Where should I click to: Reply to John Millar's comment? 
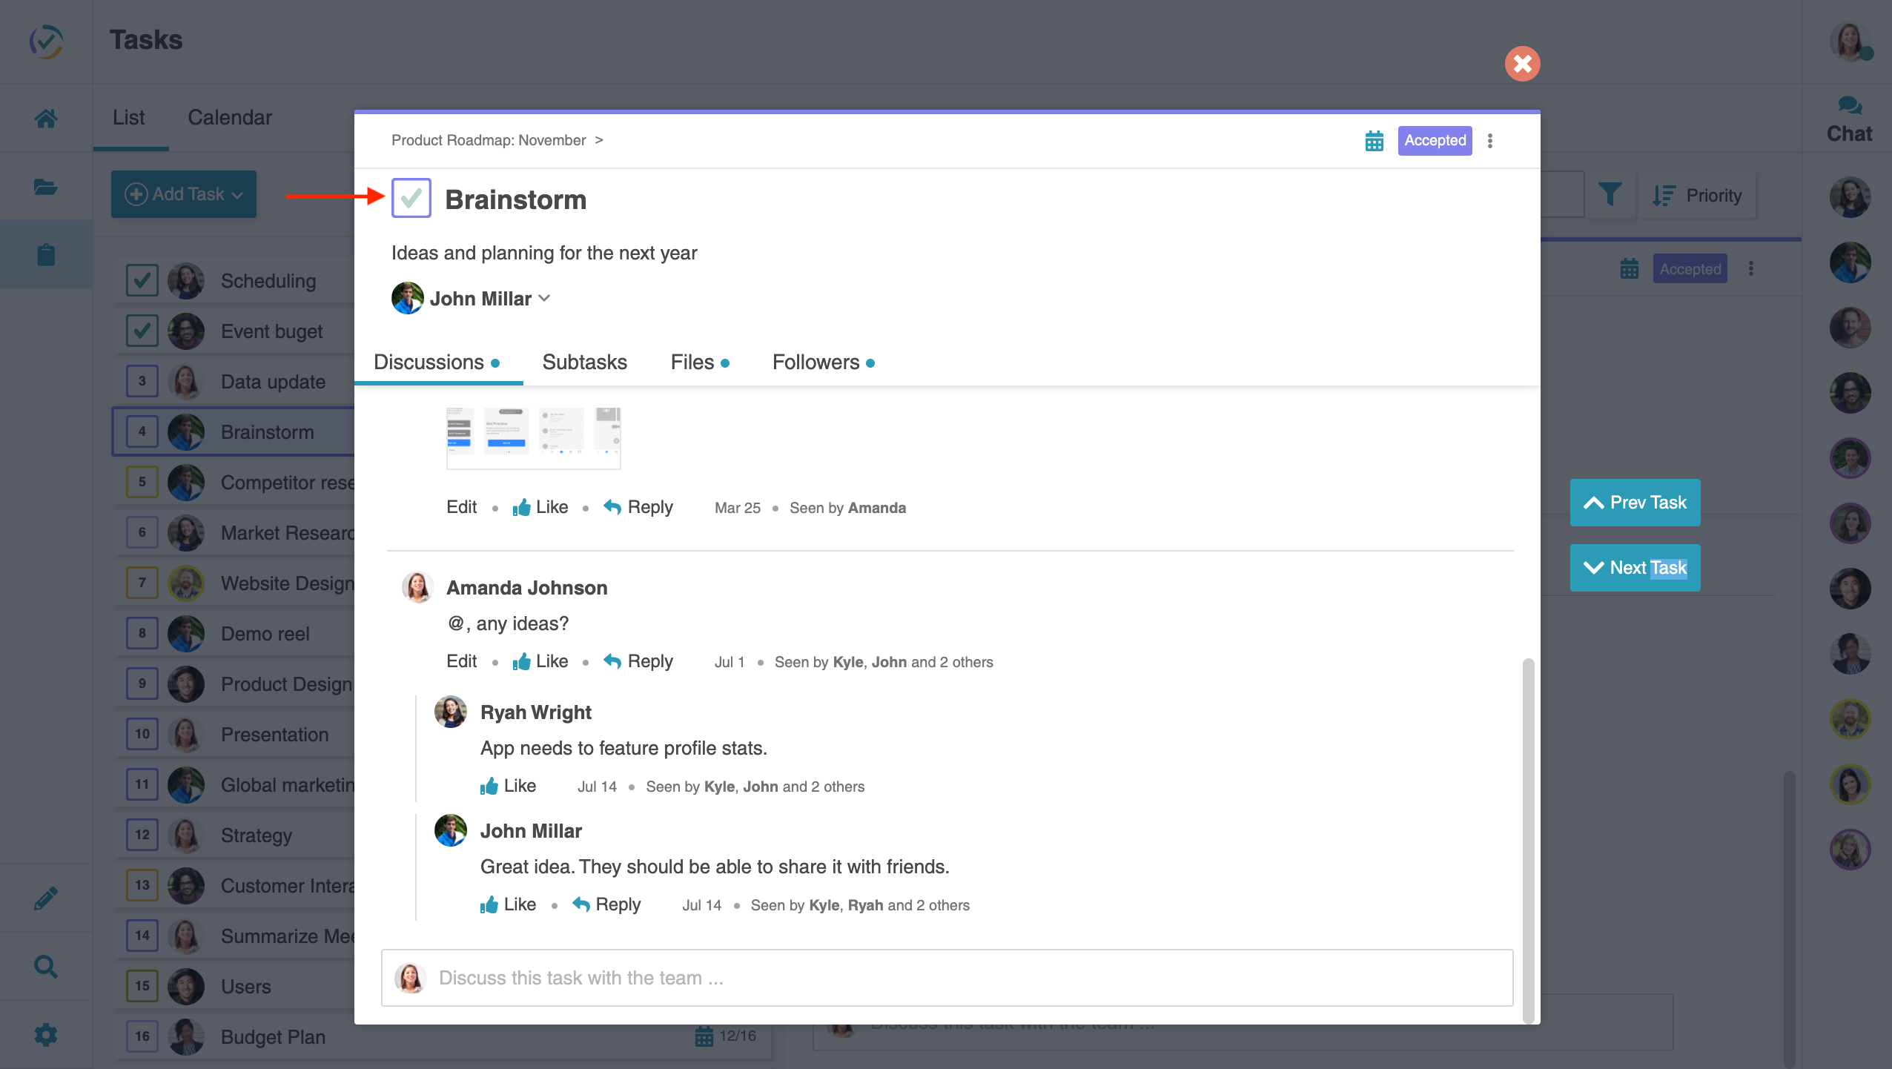[x=606, y=904]
